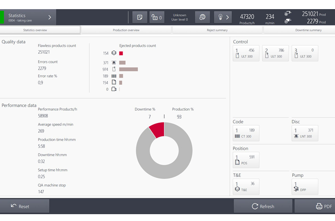Screen dimensions: 335x221
Task: Open the Pump DPP tile
Action: 304,186
